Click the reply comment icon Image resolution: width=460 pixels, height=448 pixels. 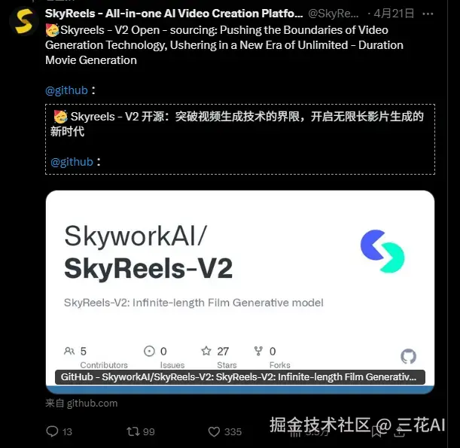coord(52,431)
